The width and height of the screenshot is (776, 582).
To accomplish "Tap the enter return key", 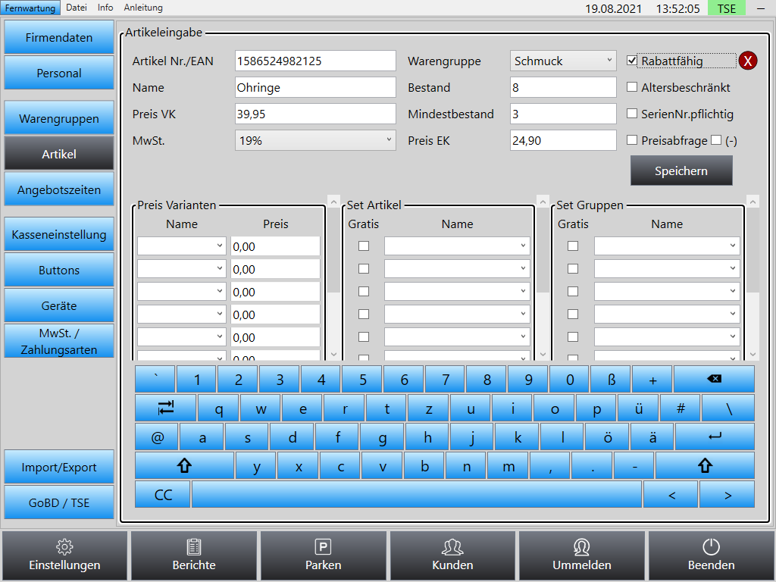I will coord(715,436).
